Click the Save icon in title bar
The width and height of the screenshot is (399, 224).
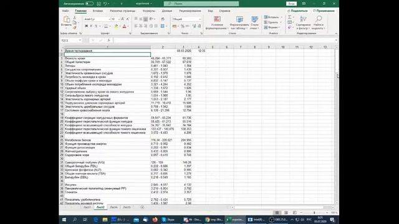[x=99, y=4]
